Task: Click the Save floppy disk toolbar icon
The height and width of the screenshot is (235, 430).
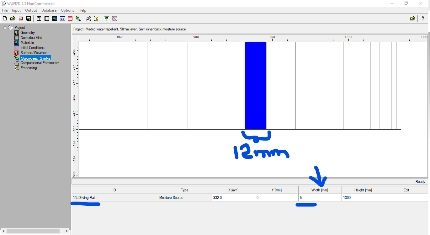Action: (29, 19)
